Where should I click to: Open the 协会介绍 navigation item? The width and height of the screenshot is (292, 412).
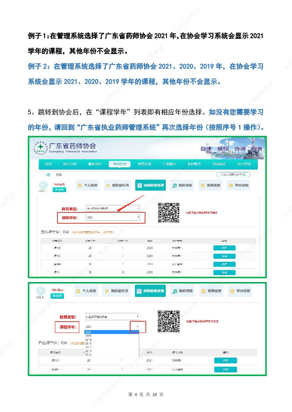[70, 164]
